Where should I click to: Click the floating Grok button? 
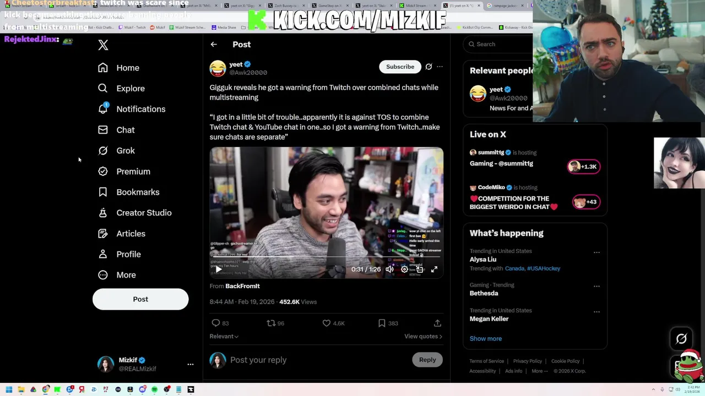coord(681,339)
